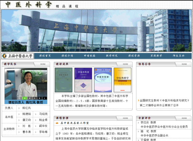Open the yellow 中医外科学 textbook cover
The image size is (193, 141).
point(123,80)
